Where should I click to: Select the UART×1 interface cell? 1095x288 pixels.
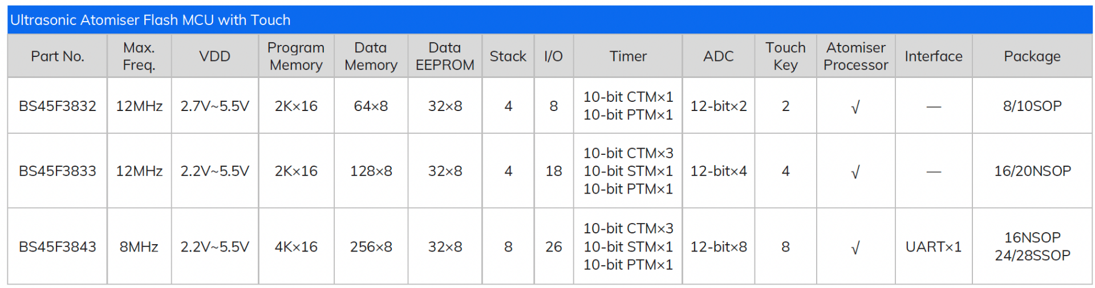[x=934, y=246]
